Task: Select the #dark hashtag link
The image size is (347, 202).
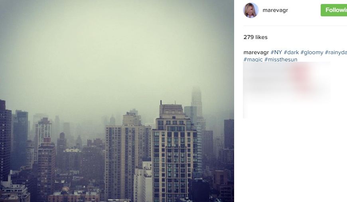Action: pyautogui.click(x=291, y=52)
